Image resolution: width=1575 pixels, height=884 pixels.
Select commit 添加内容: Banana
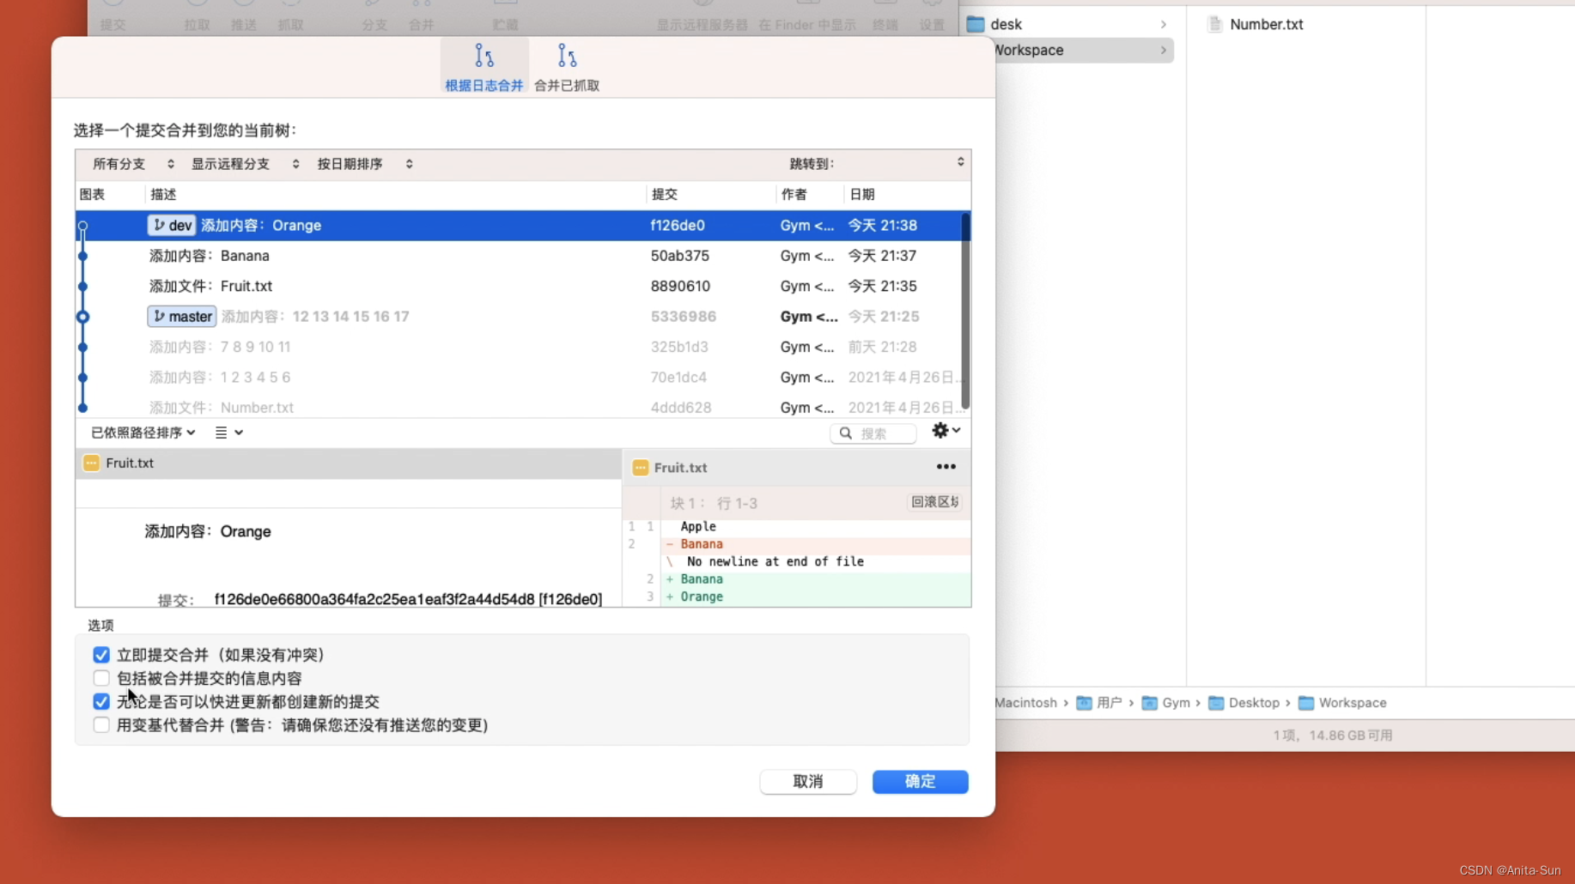(522, 256)
